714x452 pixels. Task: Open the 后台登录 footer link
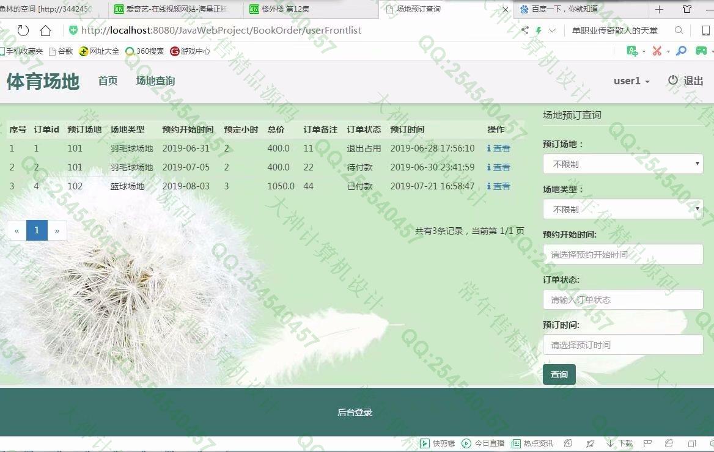point(355,412)
